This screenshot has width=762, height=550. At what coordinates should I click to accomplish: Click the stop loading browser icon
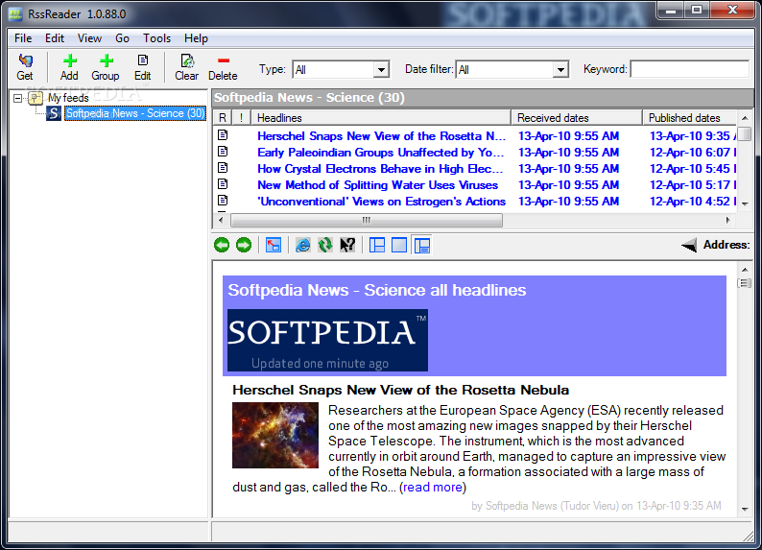point(274,245)
